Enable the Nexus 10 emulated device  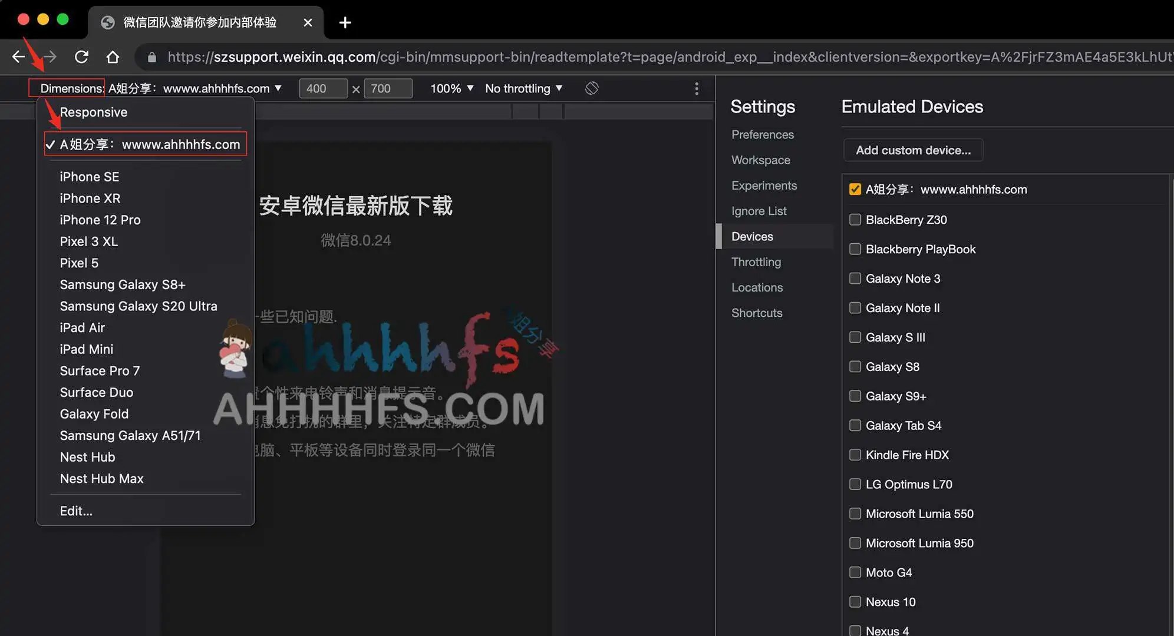coord(855,602)
